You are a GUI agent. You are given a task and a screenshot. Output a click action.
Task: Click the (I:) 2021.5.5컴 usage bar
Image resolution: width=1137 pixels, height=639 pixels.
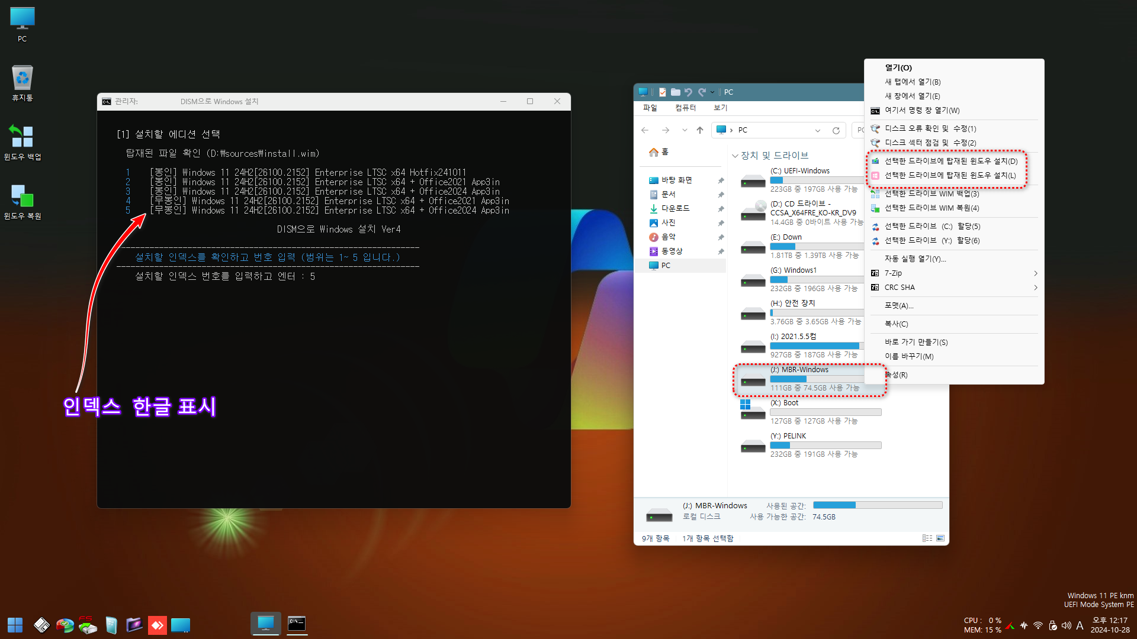[817, 346]
